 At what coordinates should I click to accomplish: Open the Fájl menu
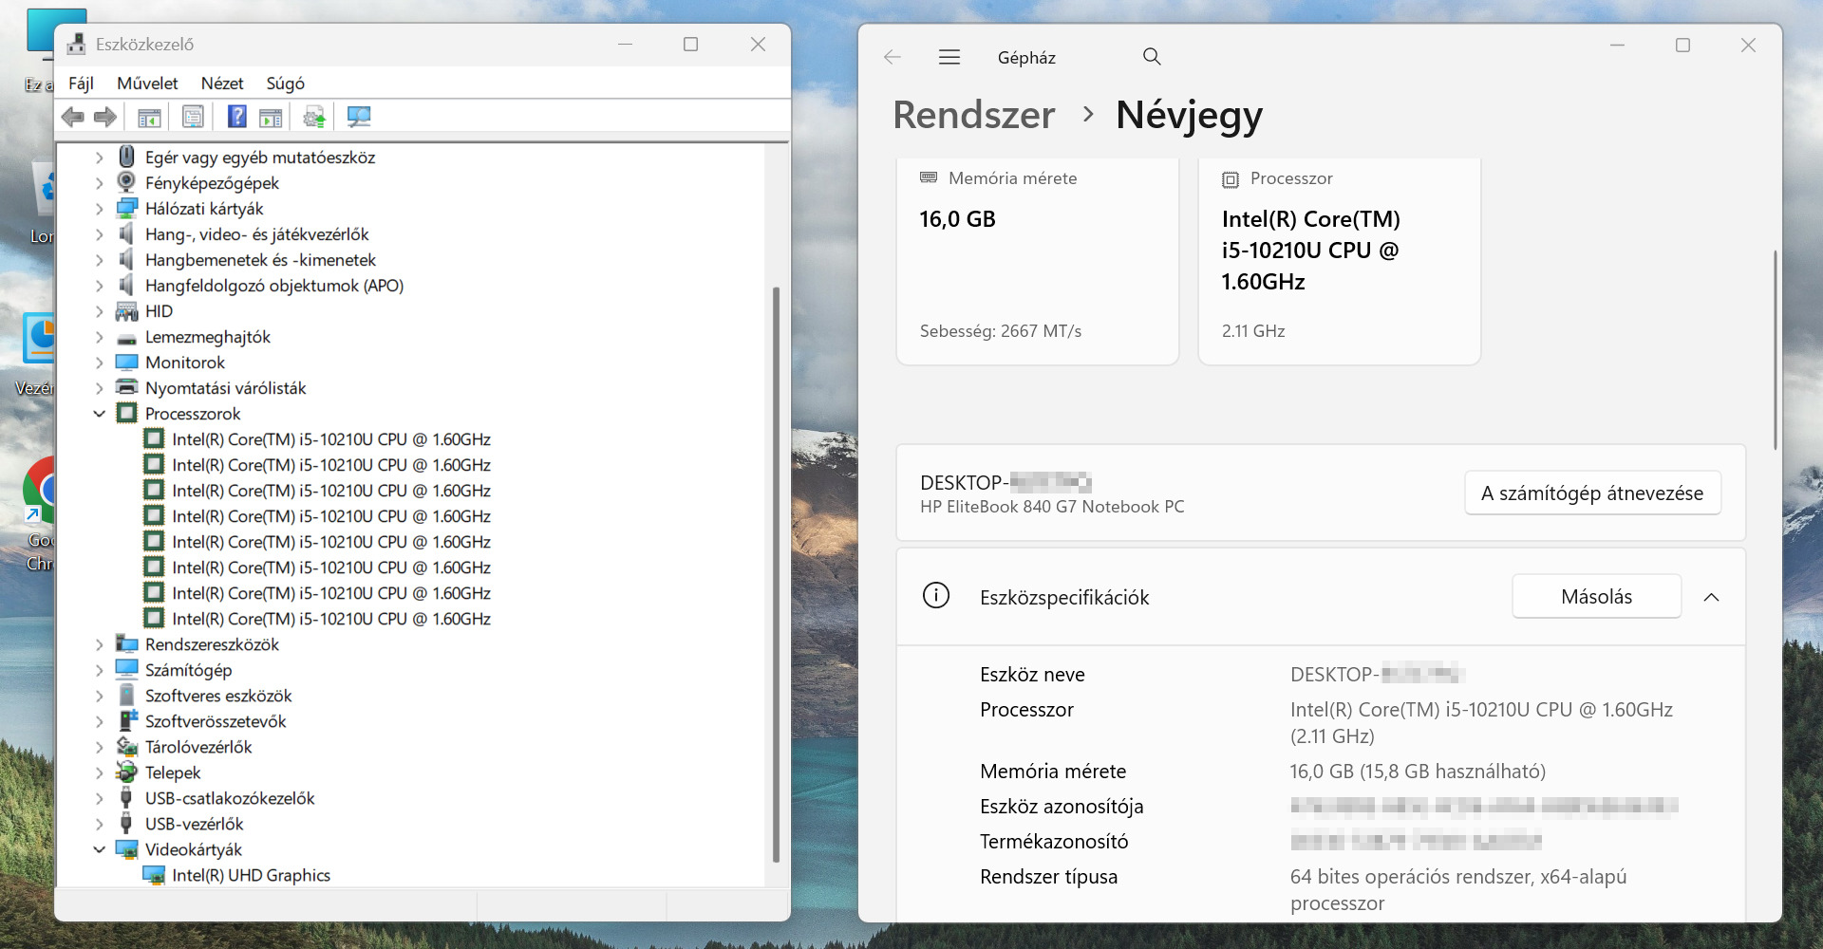pyautogui.click(x=81, y=84)
